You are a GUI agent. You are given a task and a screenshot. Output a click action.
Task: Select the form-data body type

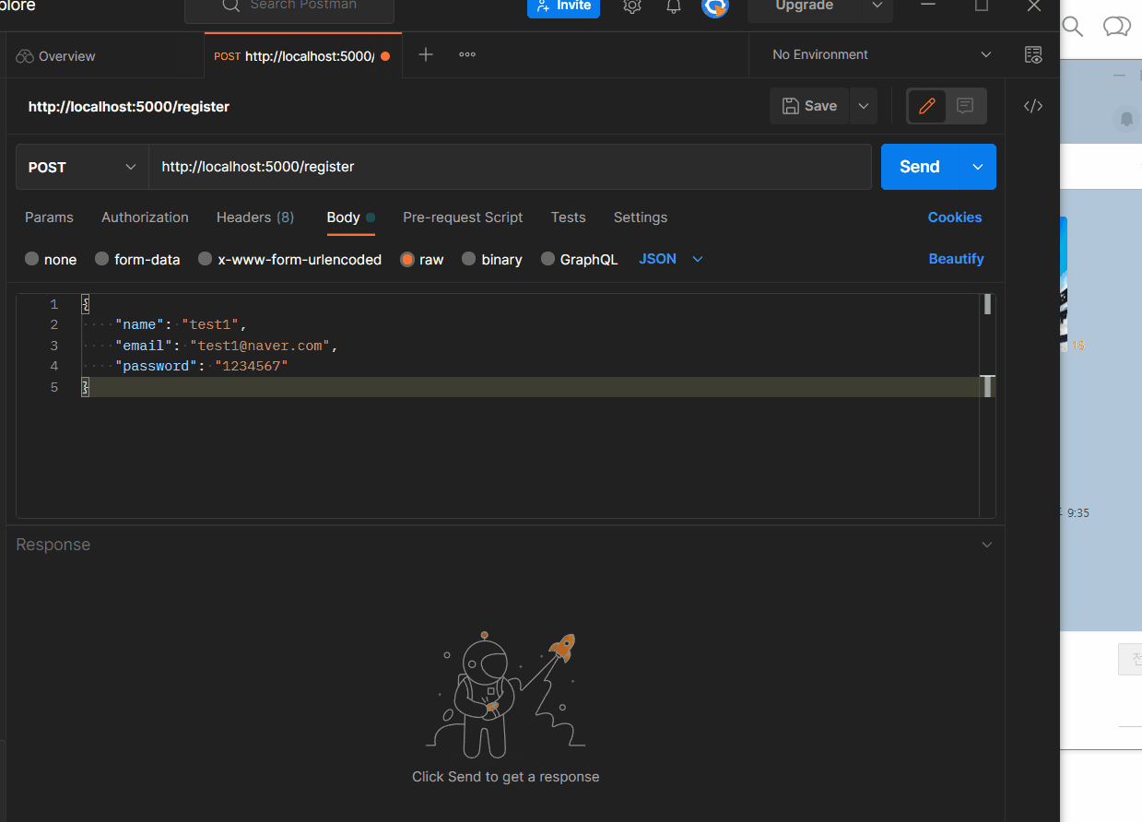pyautogui.click(x=137, y=260)
